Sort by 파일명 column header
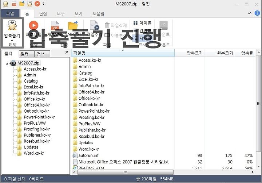The height and width of the screenshot is (183, 262). [123, 53]
